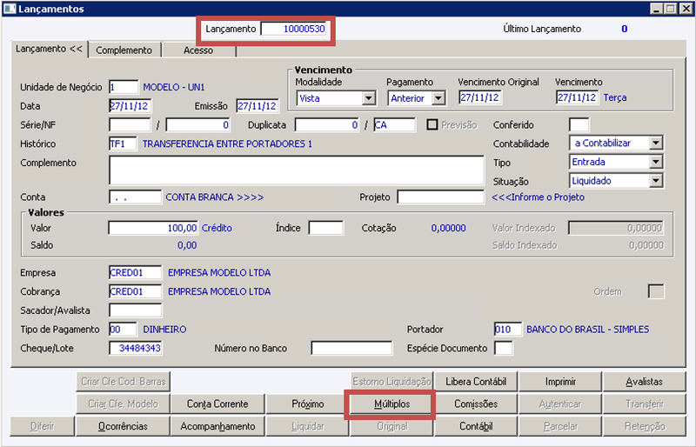This screenshot has height=447, width=696.
Task: Click the Vencimento Original date field
Action: [x=480, y=97]
